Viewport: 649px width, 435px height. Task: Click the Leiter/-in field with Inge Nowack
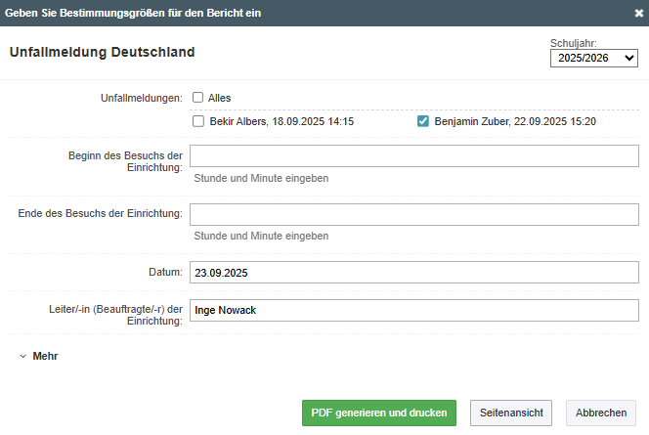(x=414, y=311)
